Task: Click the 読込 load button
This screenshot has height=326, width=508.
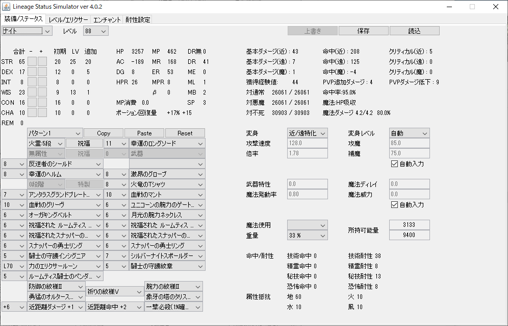Action: (414, 31)
